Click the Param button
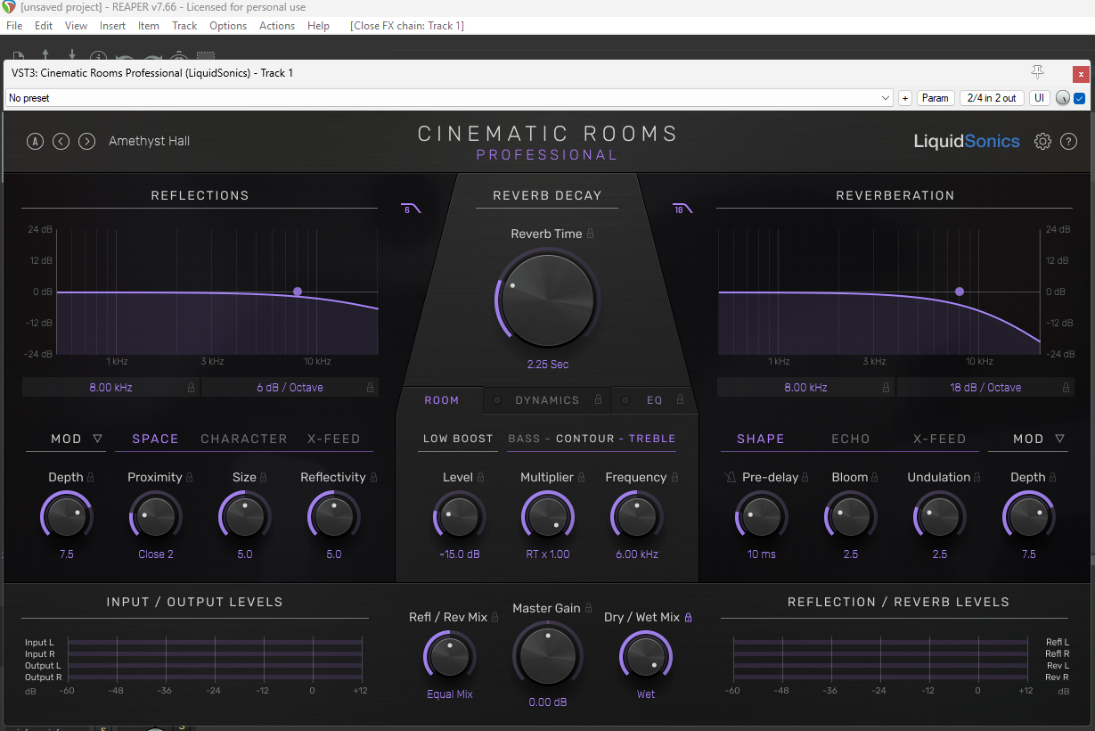The image size is (1095, 731). tap(936, 98)
